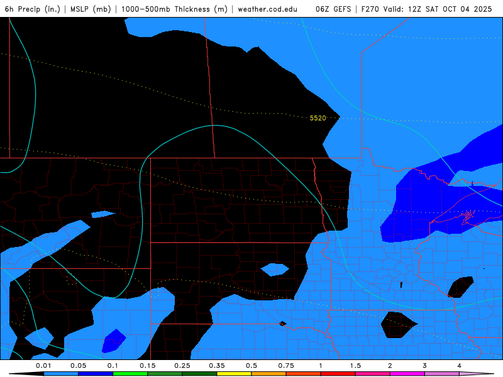Click the legend value 2
Image resolution: width=503 pixels, height=377 pixels.
point(390,366)
